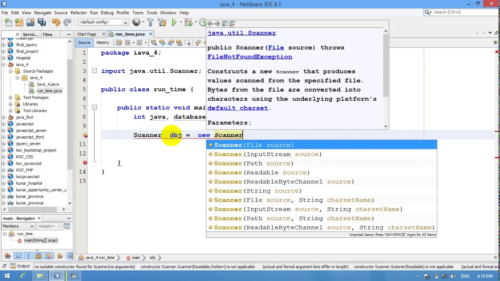Image resolution: width=500 pixels, height=281 pixels.
Task: Click the error glyph on line 10
Action: click(85, 135)
